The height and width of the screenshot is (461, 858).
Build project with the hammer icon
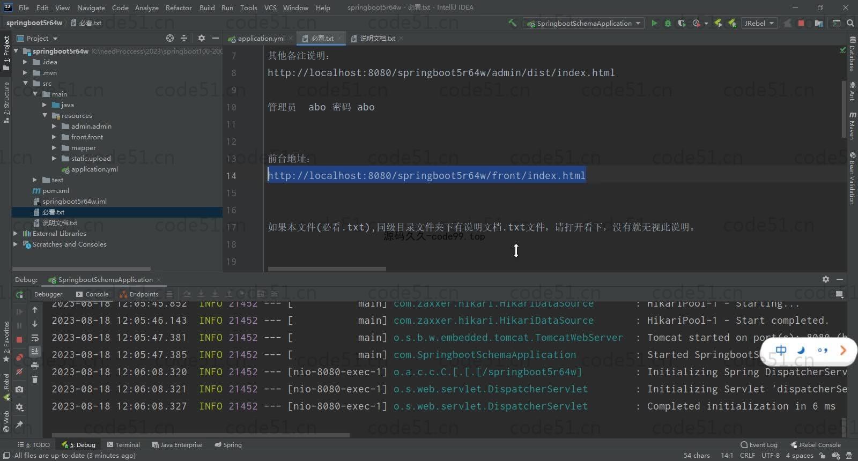click(513, 23)
